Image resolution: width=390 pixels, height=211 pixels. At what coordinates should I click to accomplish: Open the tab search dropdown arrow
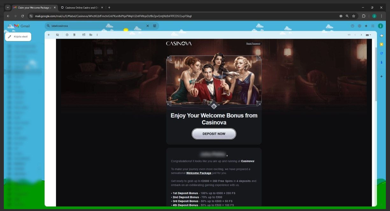click(x=8, y=7)
